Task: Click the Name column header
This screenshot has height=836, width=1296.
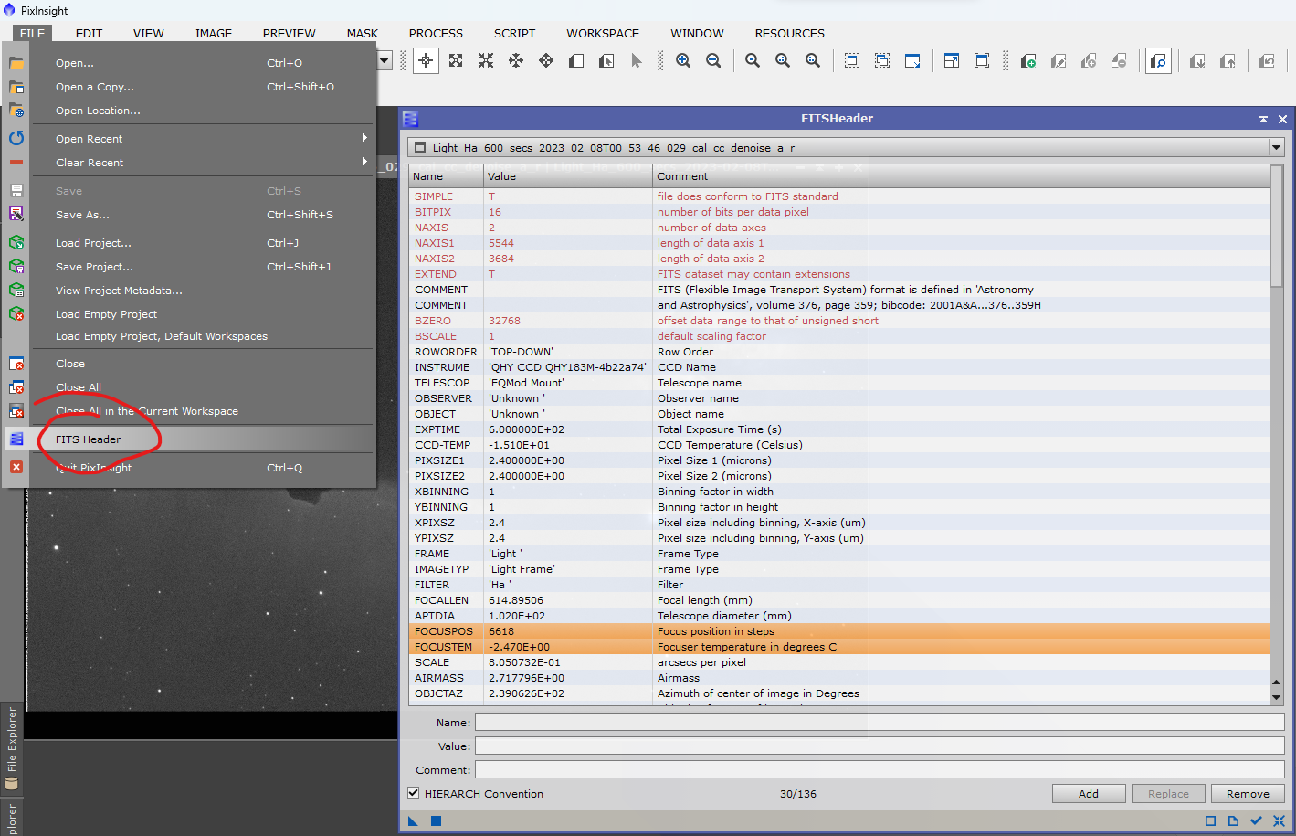Action: (446, 176)
